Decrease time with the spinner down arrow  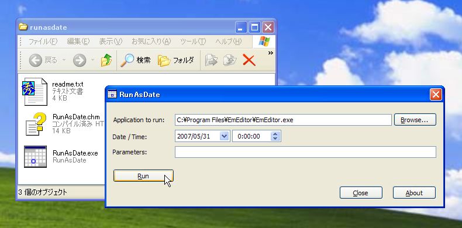275,139
